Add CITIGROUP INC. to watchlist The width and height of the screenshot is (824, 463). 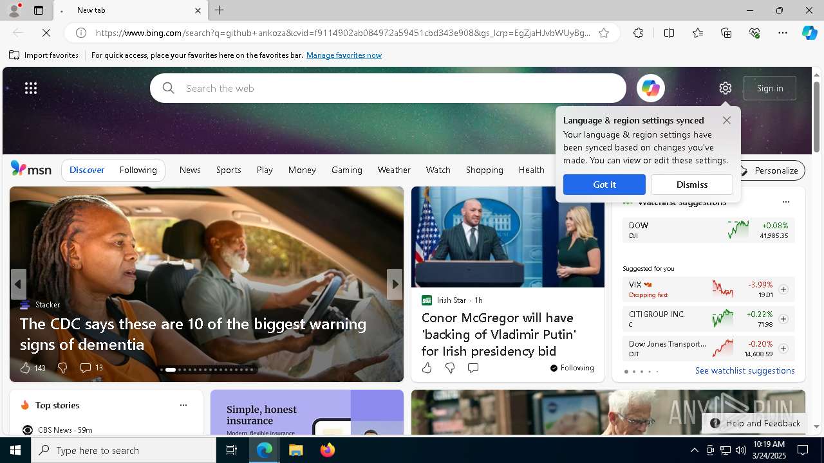783,319
